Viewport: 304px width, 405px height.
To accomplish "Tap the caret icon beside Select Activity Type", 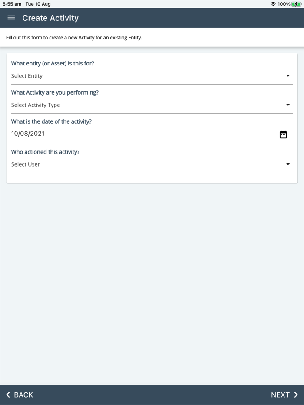I will (288, 105).
